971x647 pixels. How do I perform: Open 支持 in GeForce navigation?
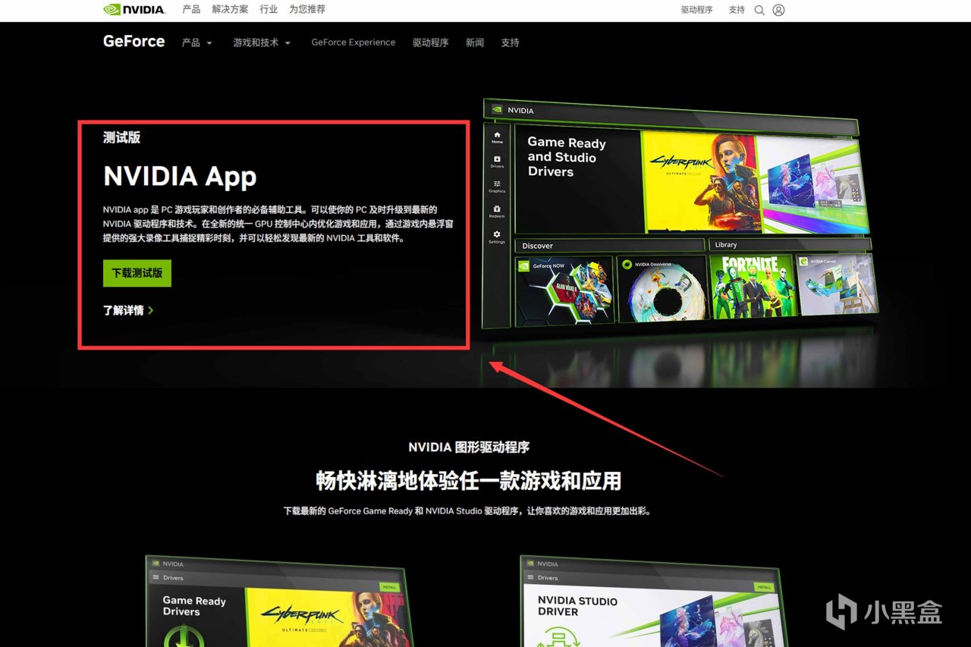click(510, 42)
